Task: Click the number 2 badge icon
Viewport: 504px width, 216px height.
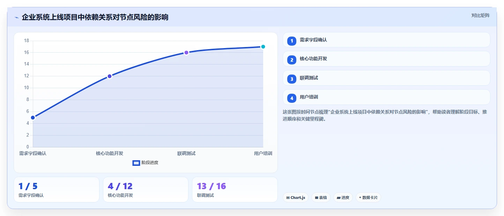Action: click(x=292, y=60)
